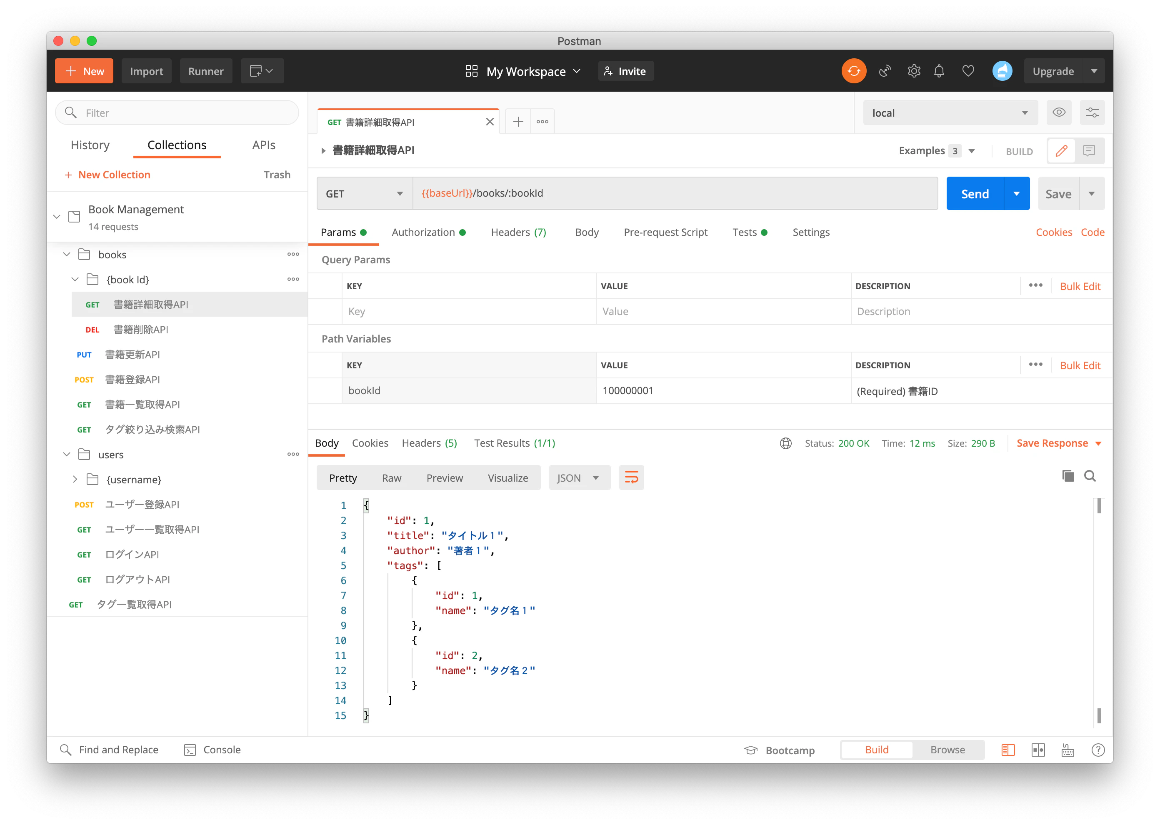Switch to the History tab

90,145
